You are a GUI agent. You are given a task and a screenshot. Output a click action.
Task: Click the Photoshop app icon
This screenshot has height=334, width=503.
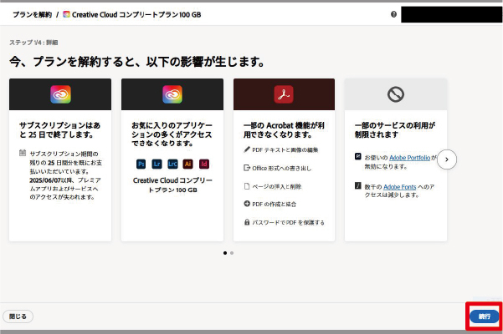tap(141, 164)
